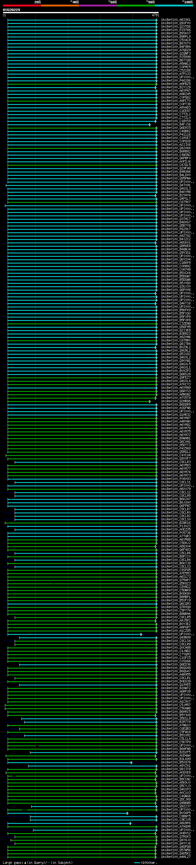
Task: Open the UniRef100_P25998 hit label
Action: (175, 57)
